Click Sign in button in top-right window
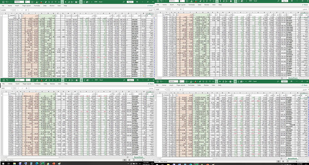 pyautogui.click(x=285, y=1)
